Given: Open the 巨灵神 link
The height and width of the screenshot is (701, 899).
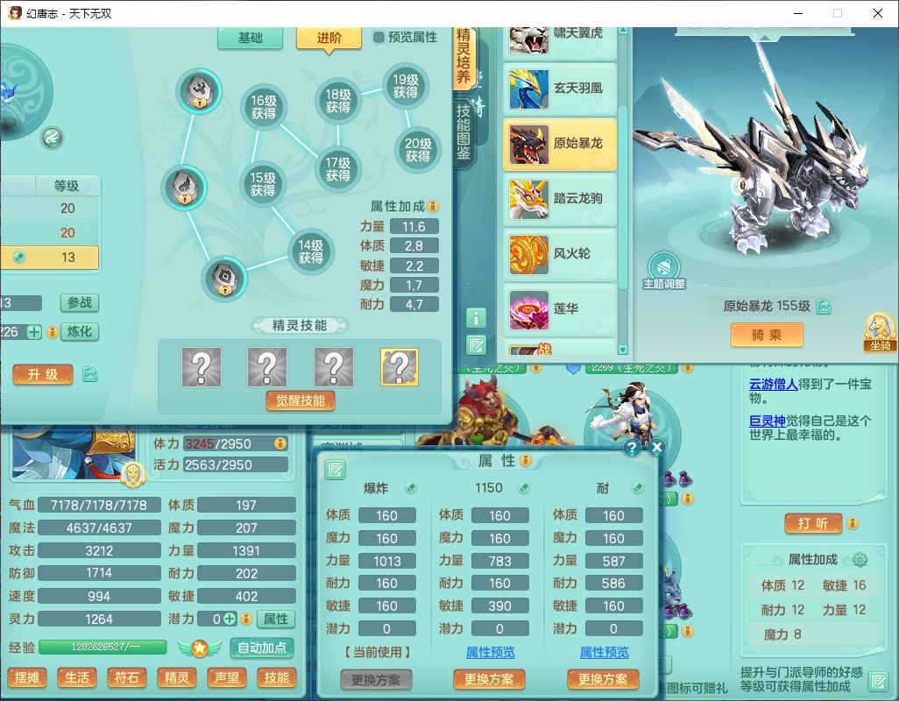Looking at the screenshot, I should [768, 421].
